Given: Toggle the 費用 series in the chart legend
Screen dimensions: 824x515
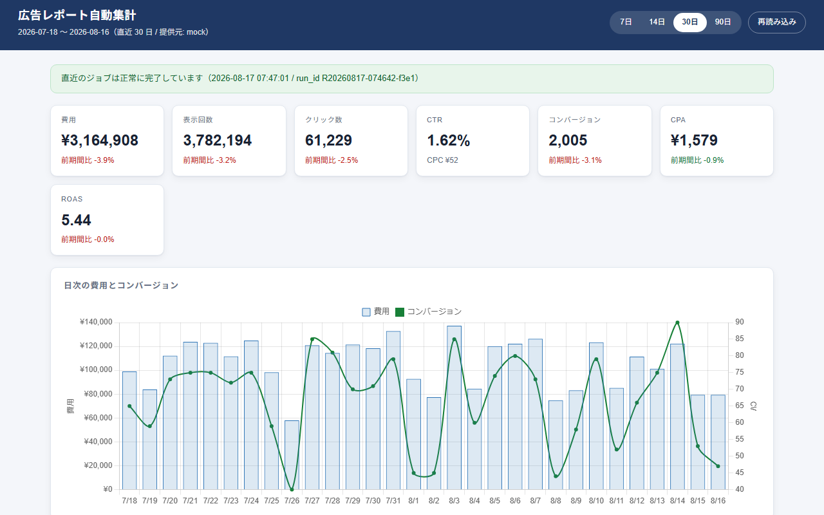Looking at the screenshot, I should coord(376,312).
